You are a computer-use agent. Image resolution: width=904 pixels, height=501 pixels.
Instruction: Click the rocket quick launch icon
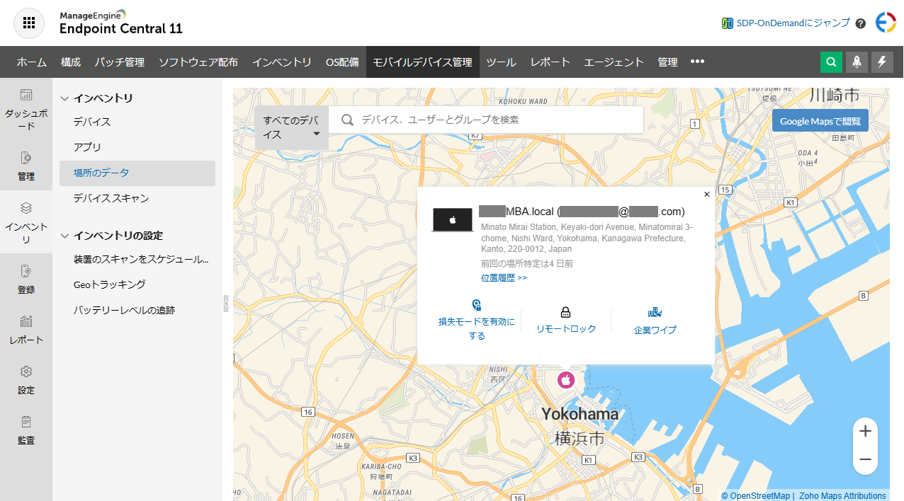pos(857,62)
